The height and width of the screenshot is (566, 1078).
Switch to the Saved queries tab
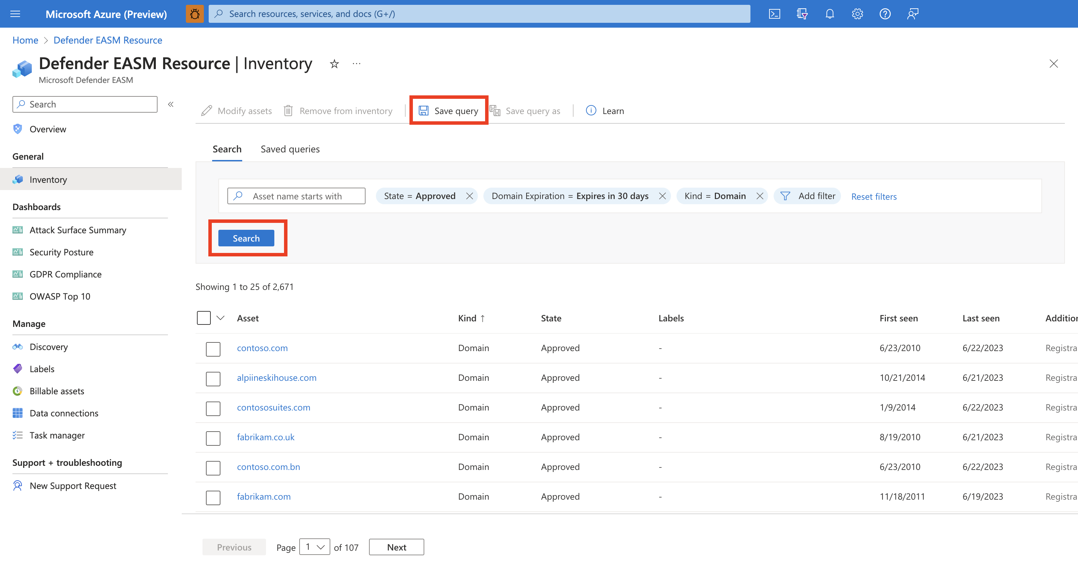(290, 149)
